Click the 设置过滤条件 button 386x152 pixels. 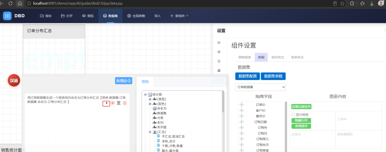coord(301,107)
